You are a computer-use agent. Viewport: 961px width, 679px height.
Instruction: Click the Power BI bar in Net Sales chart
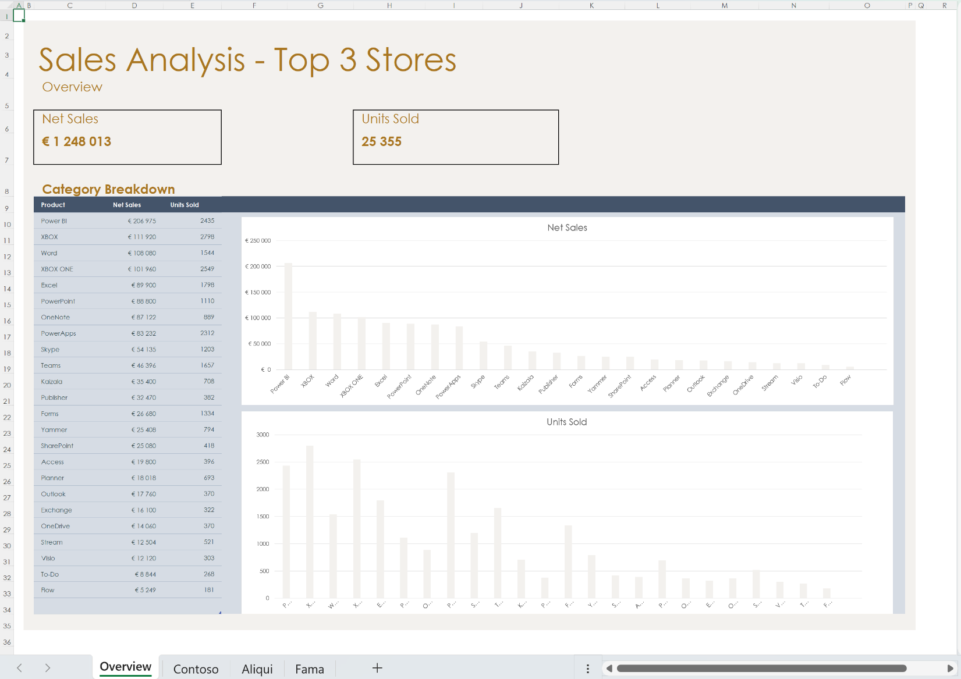point(288,316)
